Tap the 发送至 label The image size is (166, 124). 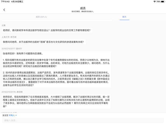tap(5, 115)
